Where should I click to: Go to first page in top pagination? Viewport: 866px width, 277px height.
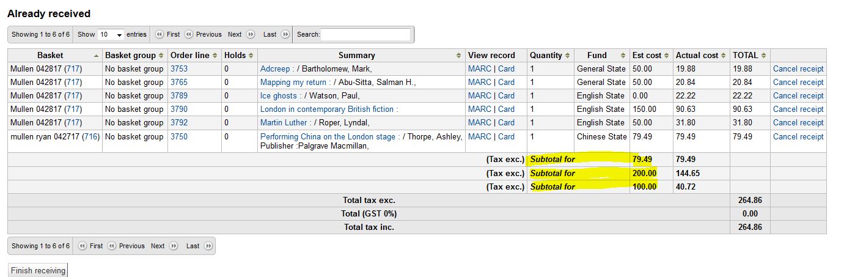[x=167, y=35]
